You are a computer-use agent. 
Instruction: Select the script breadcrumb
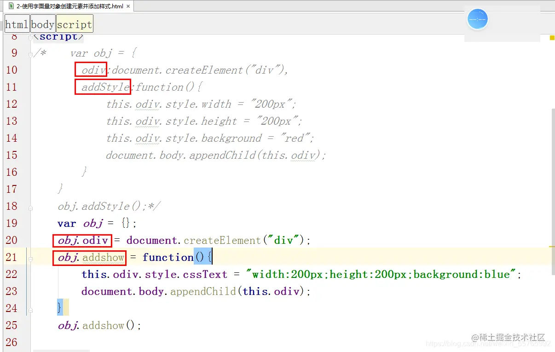[75, 24]
